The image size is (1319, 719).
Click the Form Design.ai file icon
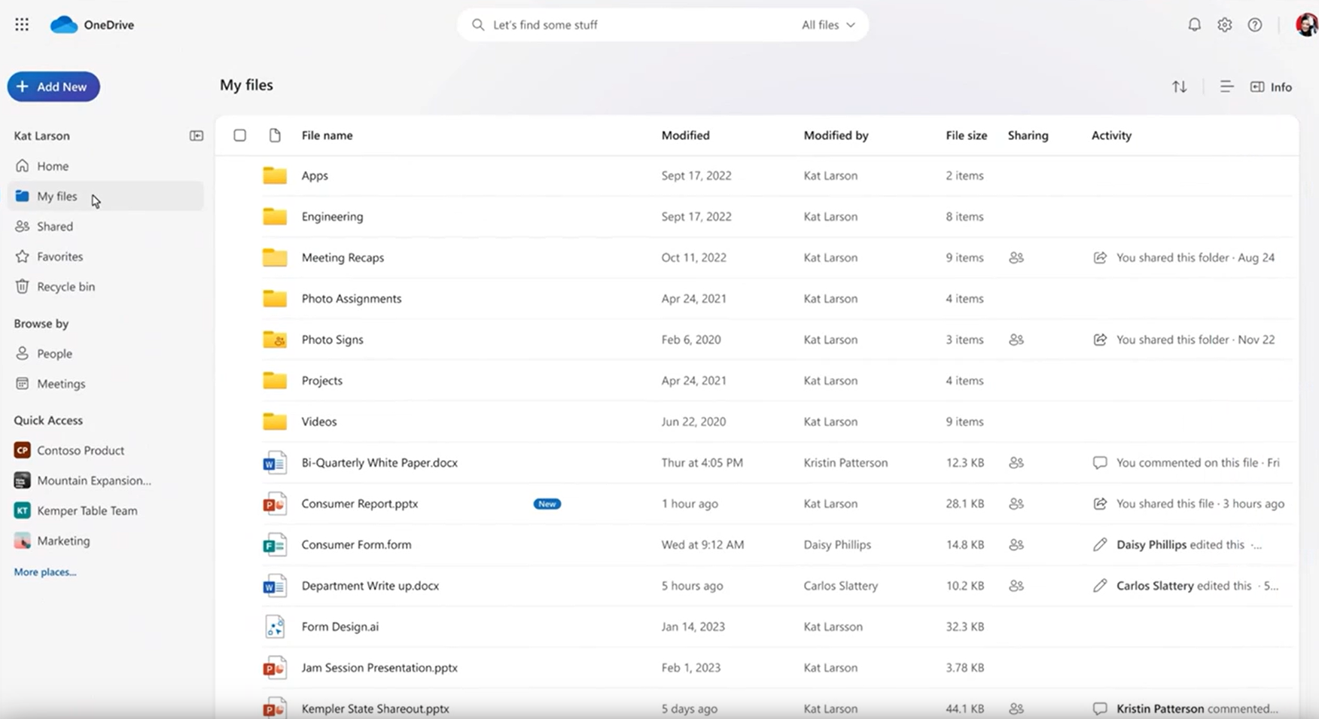coord(275,626)
